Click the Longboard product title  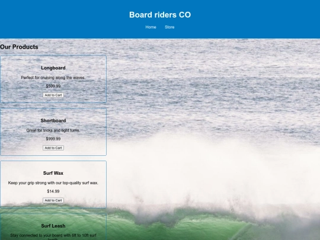(x=53, y=68)
